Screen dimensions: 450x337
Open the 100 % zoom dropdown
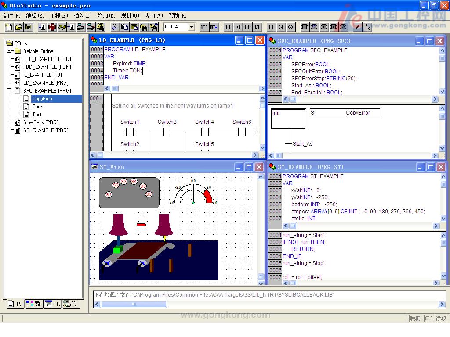(191, 27)
